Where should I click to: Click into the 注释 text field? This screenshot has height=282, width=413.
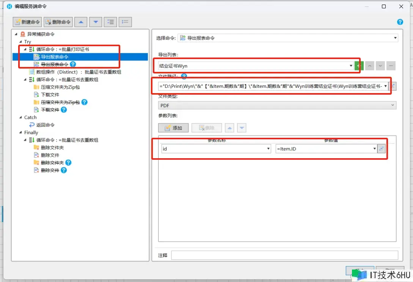(x=284, y=255)
